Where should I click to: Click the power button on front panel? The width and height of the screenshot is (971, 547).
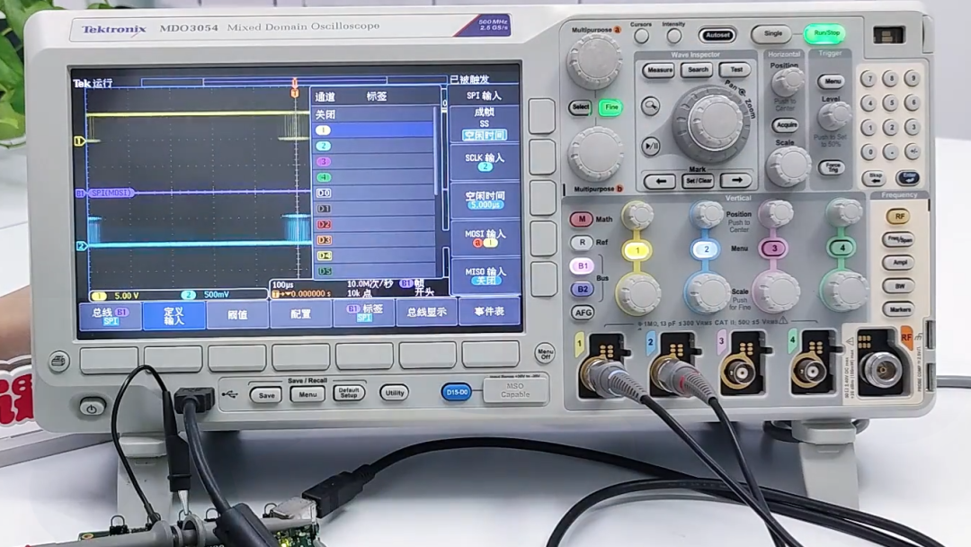[92, 408]
